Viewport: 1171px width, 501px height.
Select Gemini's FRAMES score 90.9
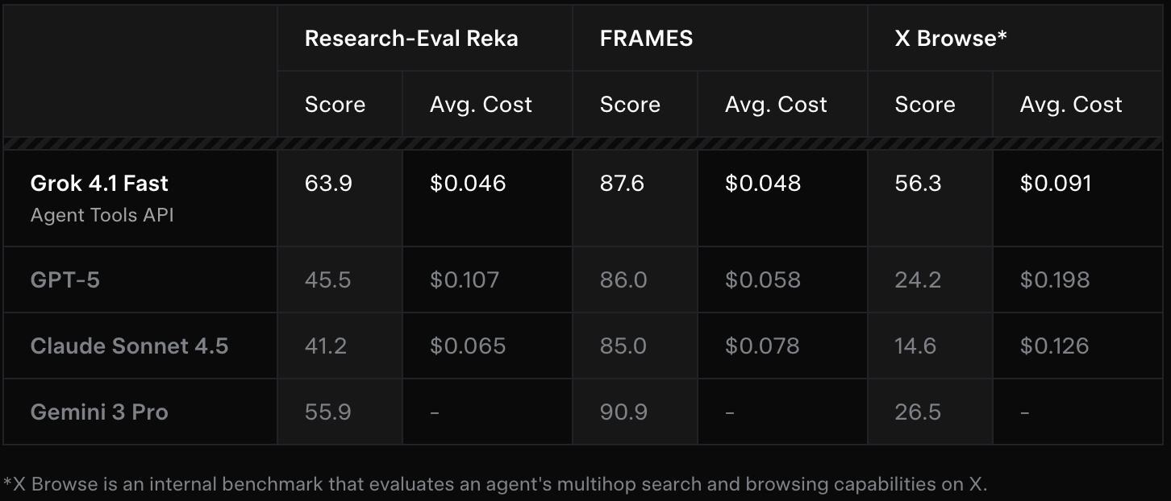(623, 412)
